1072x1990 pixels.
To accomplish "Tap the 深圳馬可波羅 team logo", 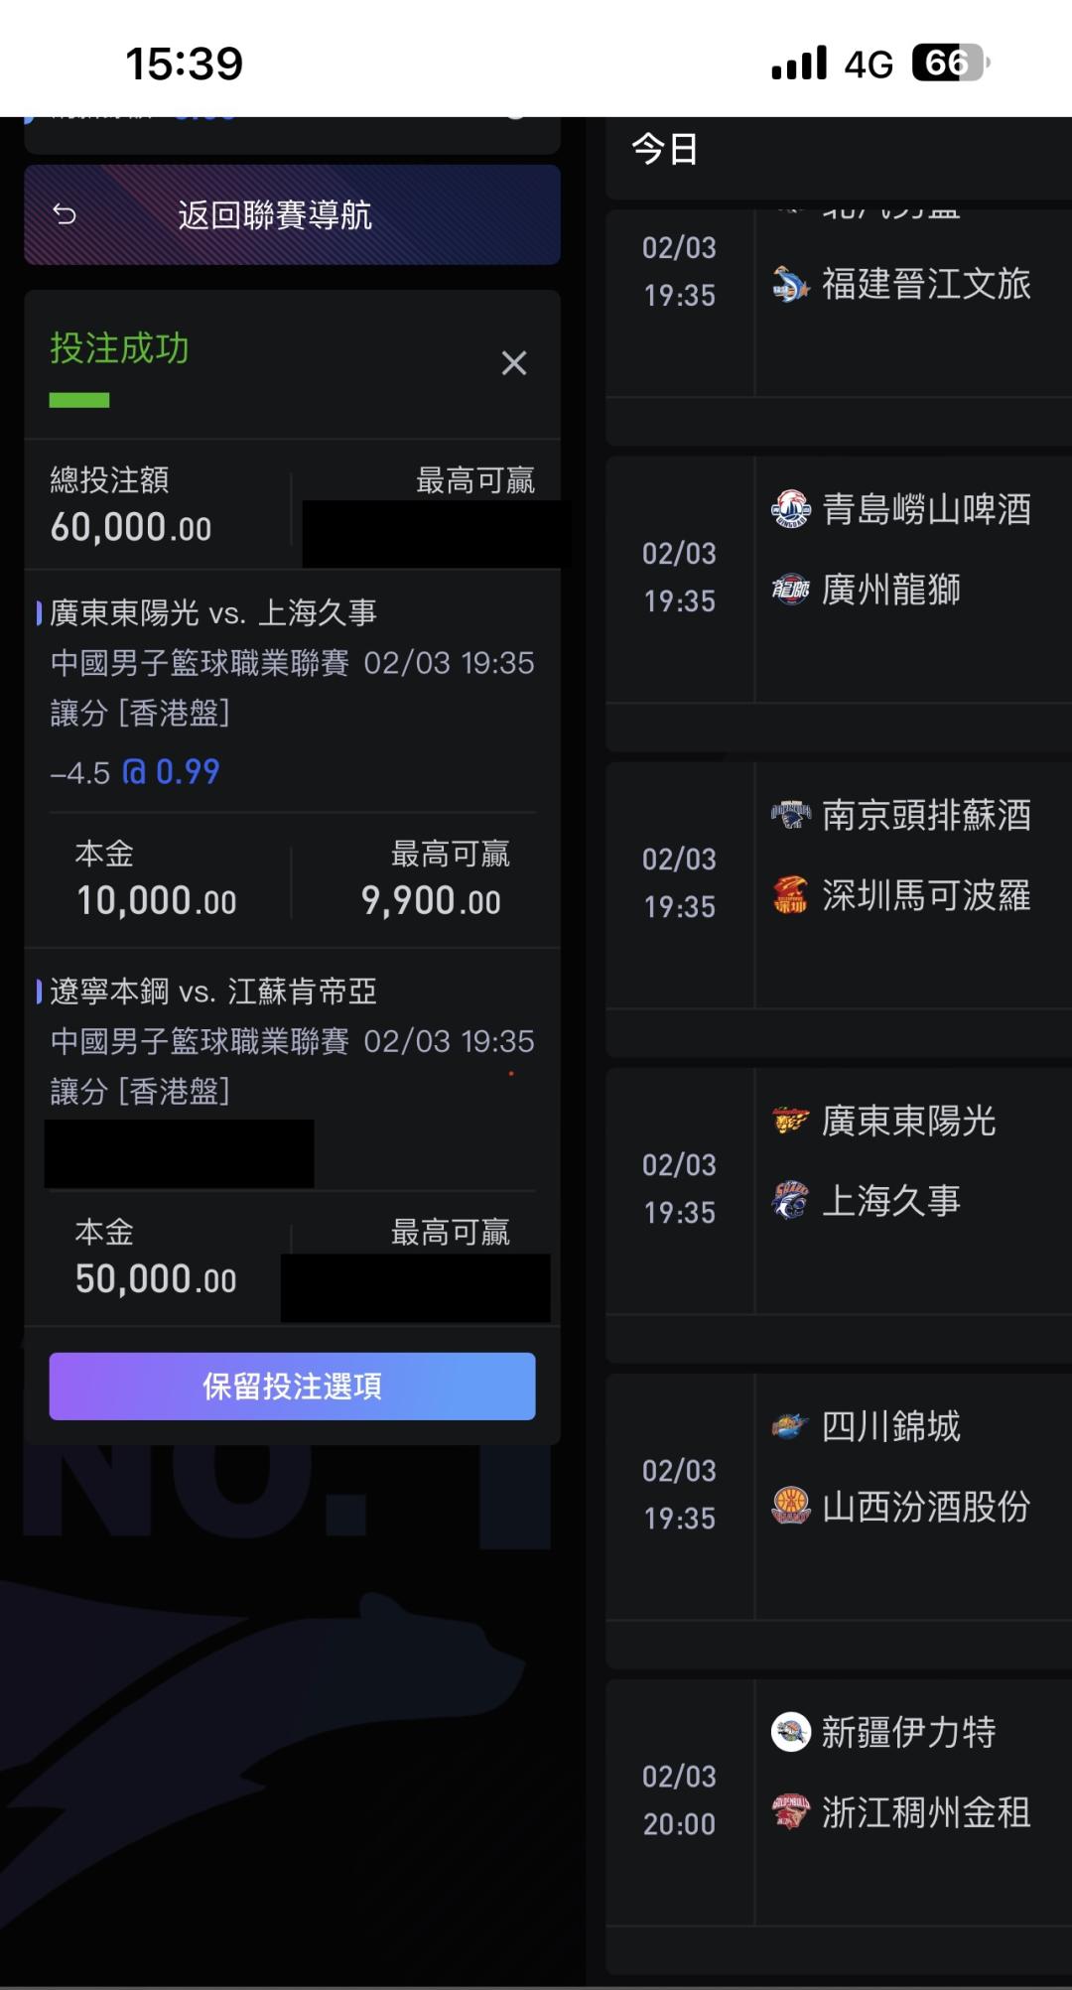I will pyautogui.click(x=790, y=895).
